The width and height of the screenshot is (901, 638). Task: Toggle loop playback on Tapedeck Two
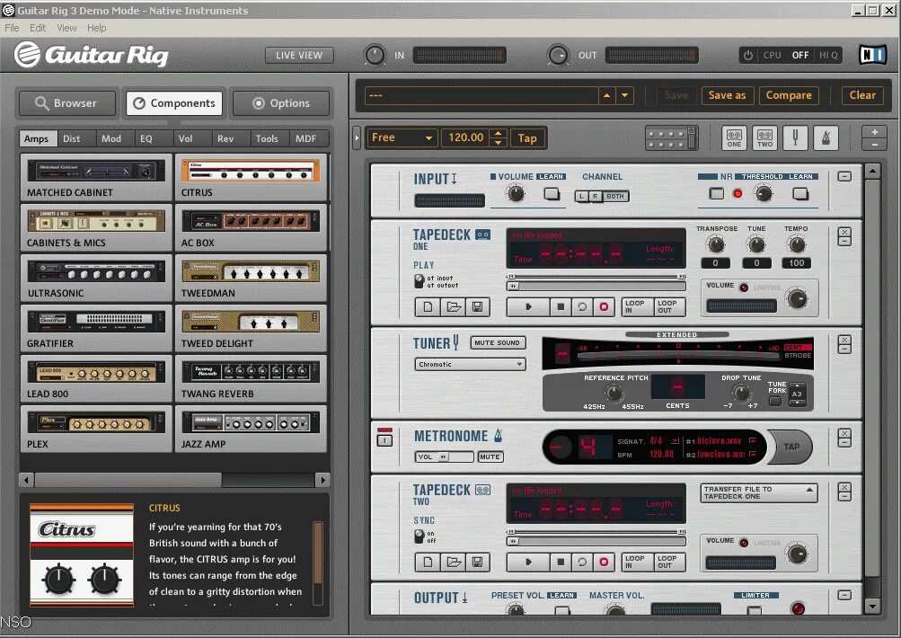[x=581, y=563]
